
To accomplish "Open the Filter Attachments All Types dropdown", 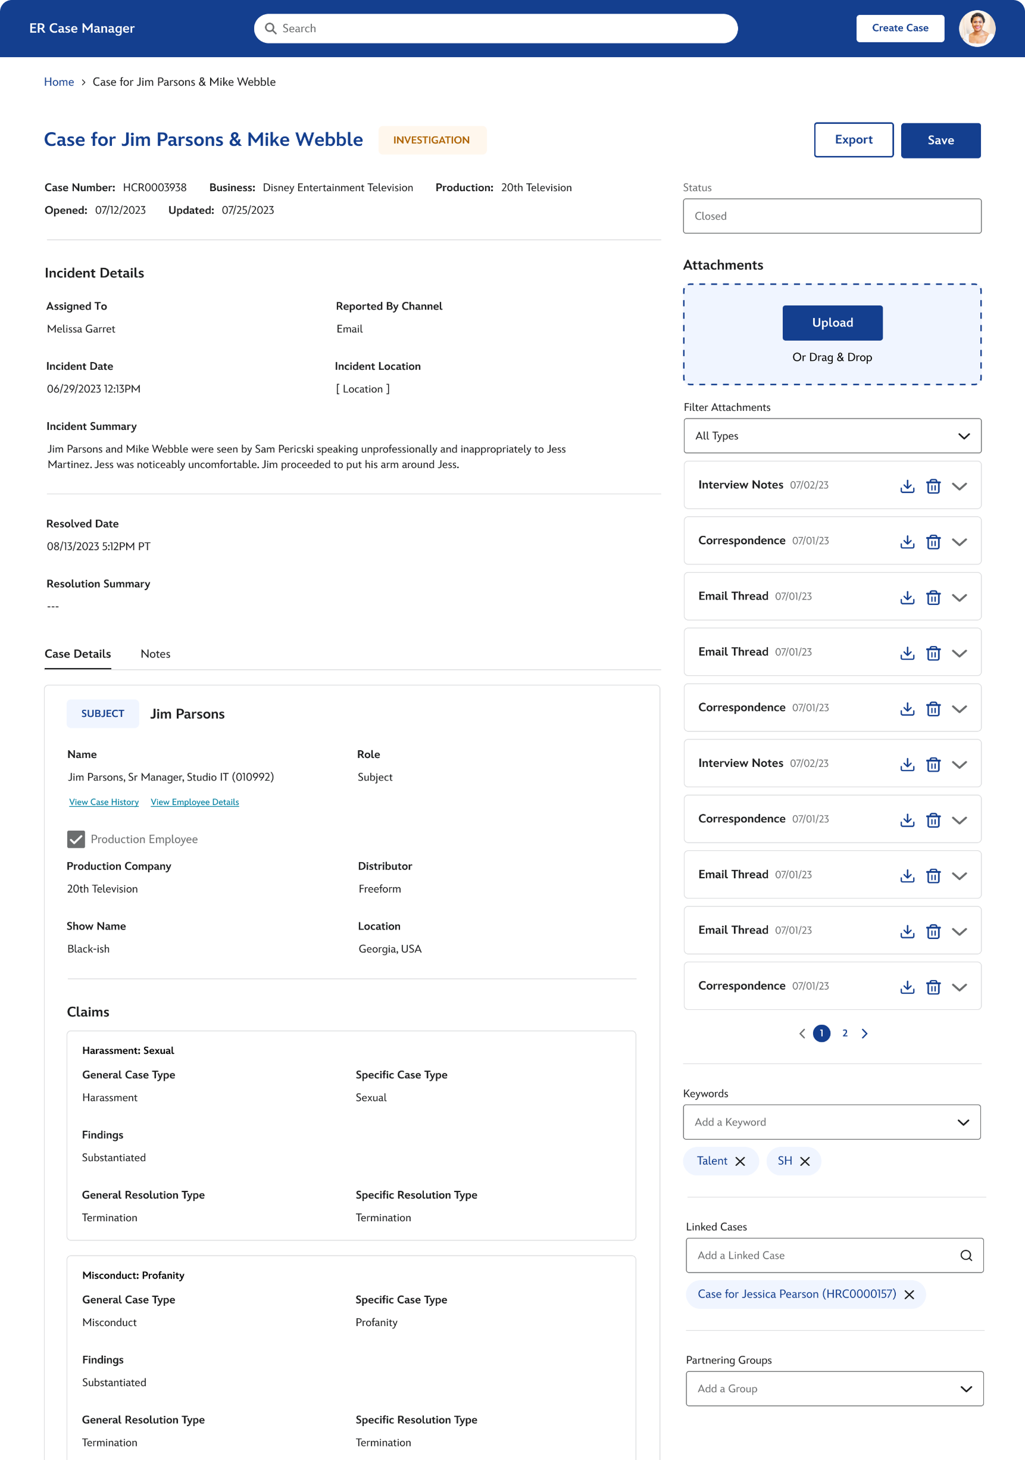I will (832, 436).
